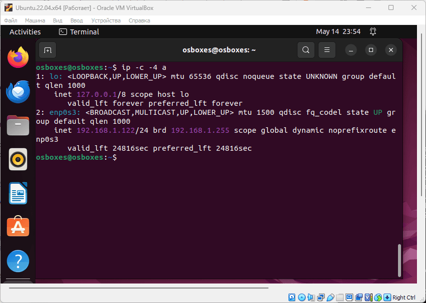
Task: Click the VirtualBox horizontal scrollbar
Action: pyautogui.click(x=138, y=288)
